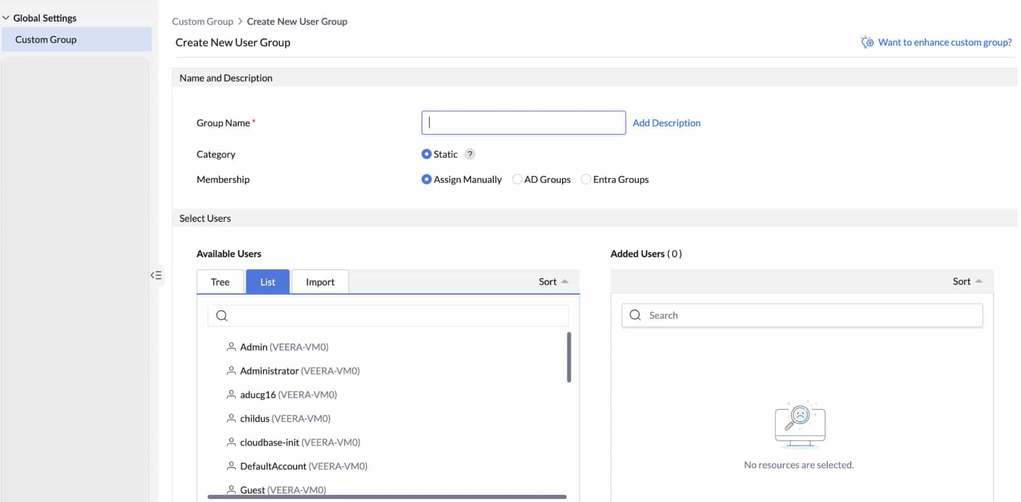The height and width of the screenshot is (502, 1021).
Task: Choose Entra Groups membership option
Action: pos(586,179)
